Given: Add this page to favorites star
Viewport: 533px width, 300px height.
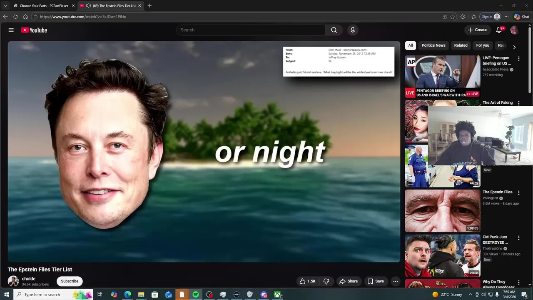Looking at the screenshot, I should 453,17.
